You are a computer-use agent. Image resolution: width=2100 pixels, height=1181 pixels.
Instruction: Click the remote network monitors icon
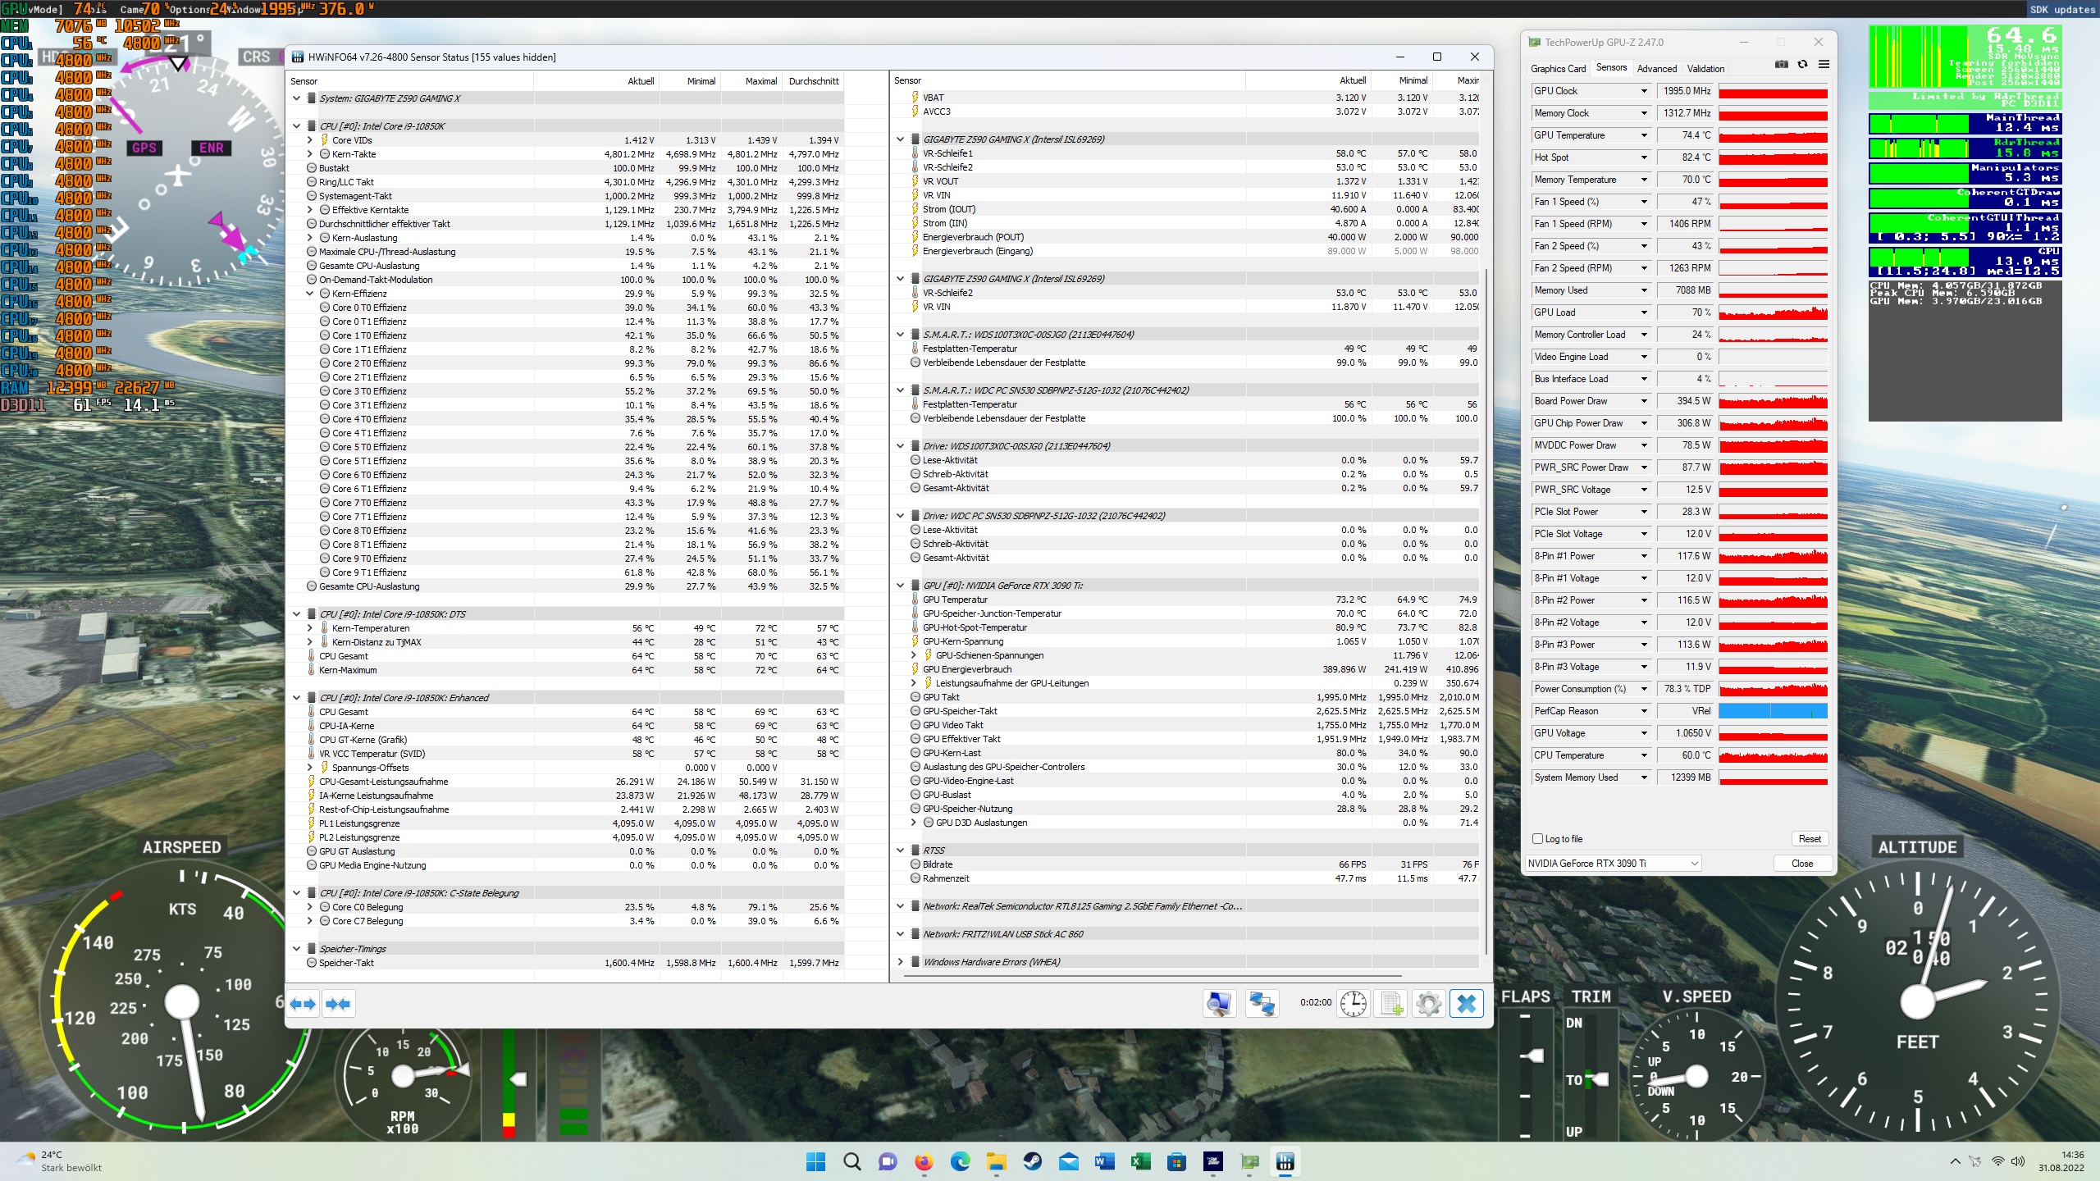click(x=1262, y=1003)
